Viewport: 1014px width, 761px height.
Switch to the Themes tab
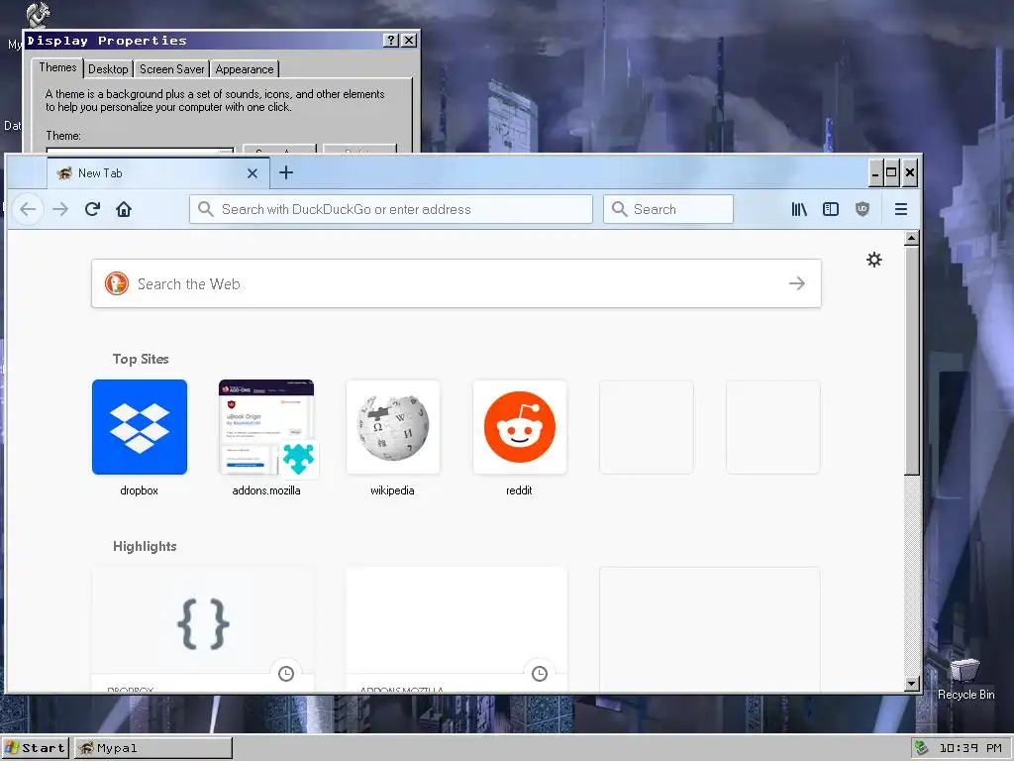57,67
